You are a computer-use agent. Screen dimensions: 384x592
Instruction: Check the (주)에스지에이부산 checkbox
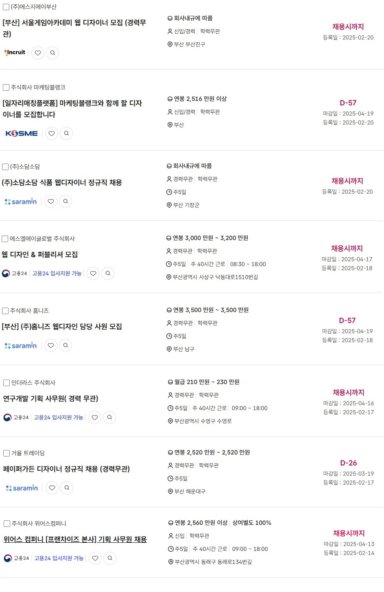pos(6,7)
